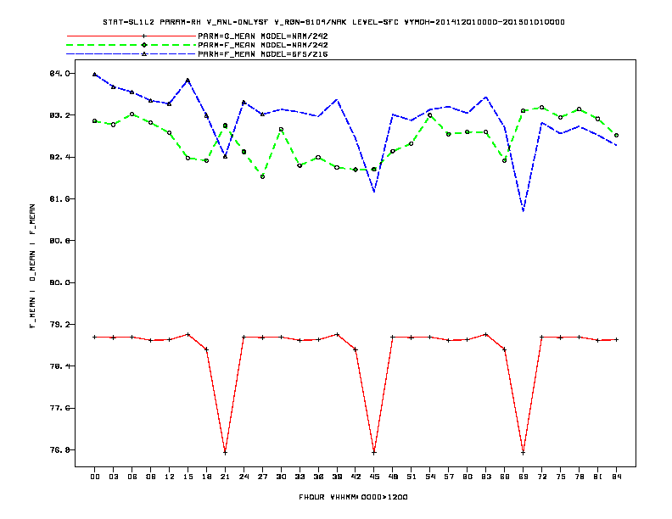Click the x-axis label 75
The width and height of the screenshot is (672, 519).
click(x=561, y=477)
